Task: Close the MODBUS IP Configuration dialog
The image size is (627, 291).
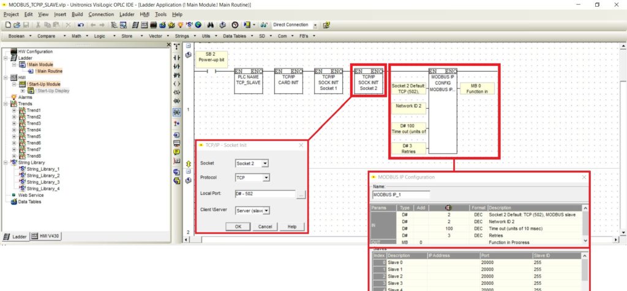Action: 584,177
